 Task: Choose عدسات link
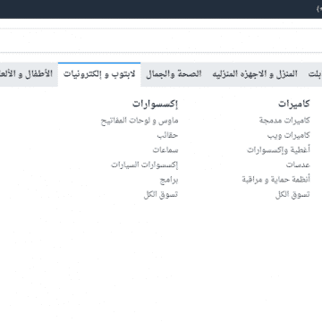point(298,165)
